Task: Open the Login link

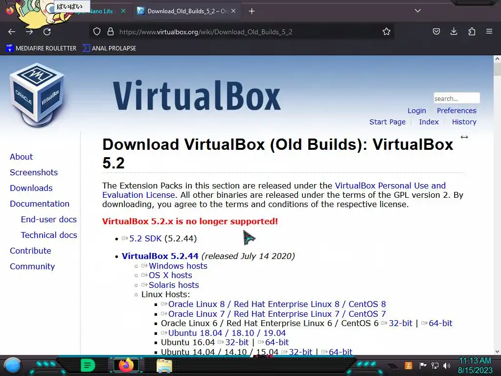Action: point(417,111)
